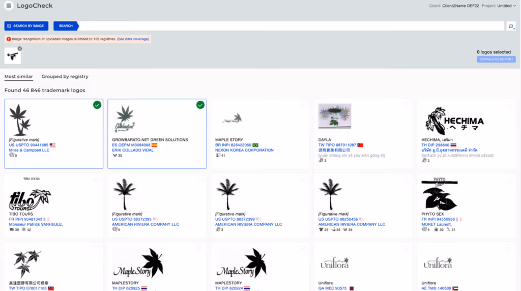Open the ES OEPM M3094008 link
Image resolution: width=521 pixels, height=291 pixels.
point(131,145)
